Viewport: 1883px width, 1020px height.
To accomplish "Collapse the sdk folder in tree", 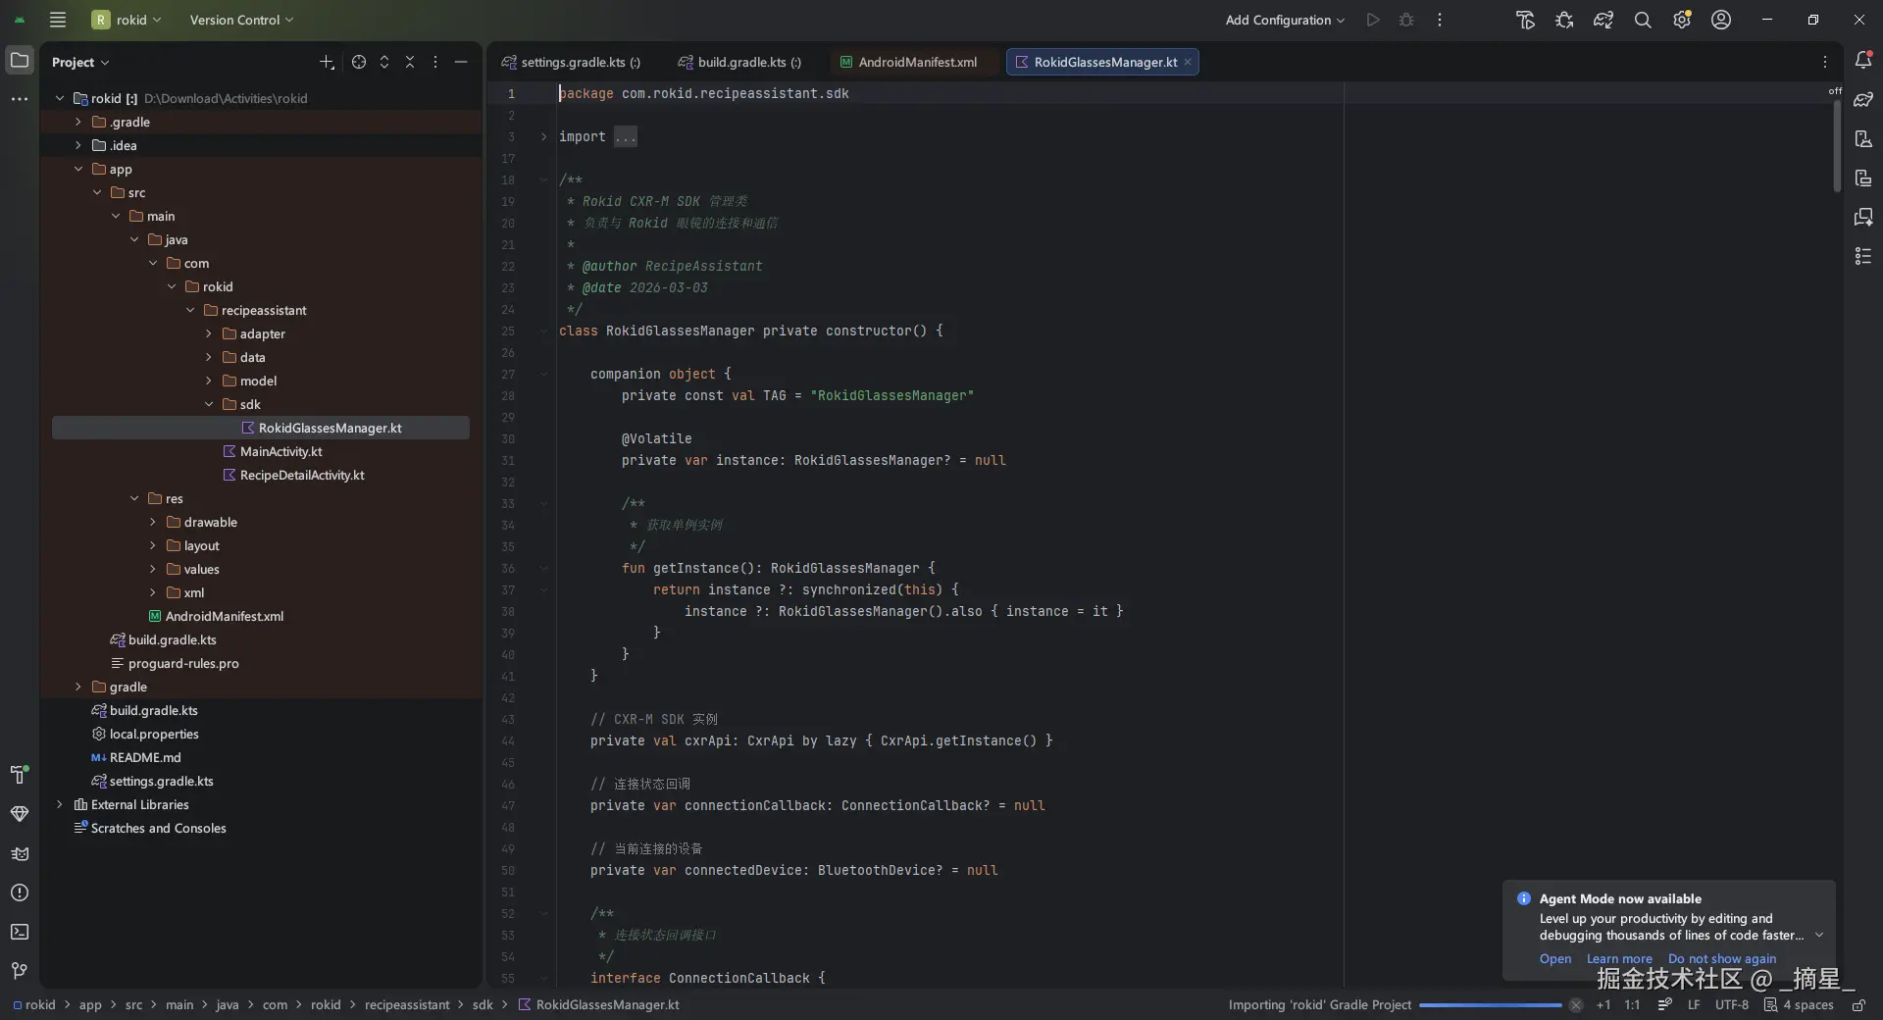I will point(209,404).
